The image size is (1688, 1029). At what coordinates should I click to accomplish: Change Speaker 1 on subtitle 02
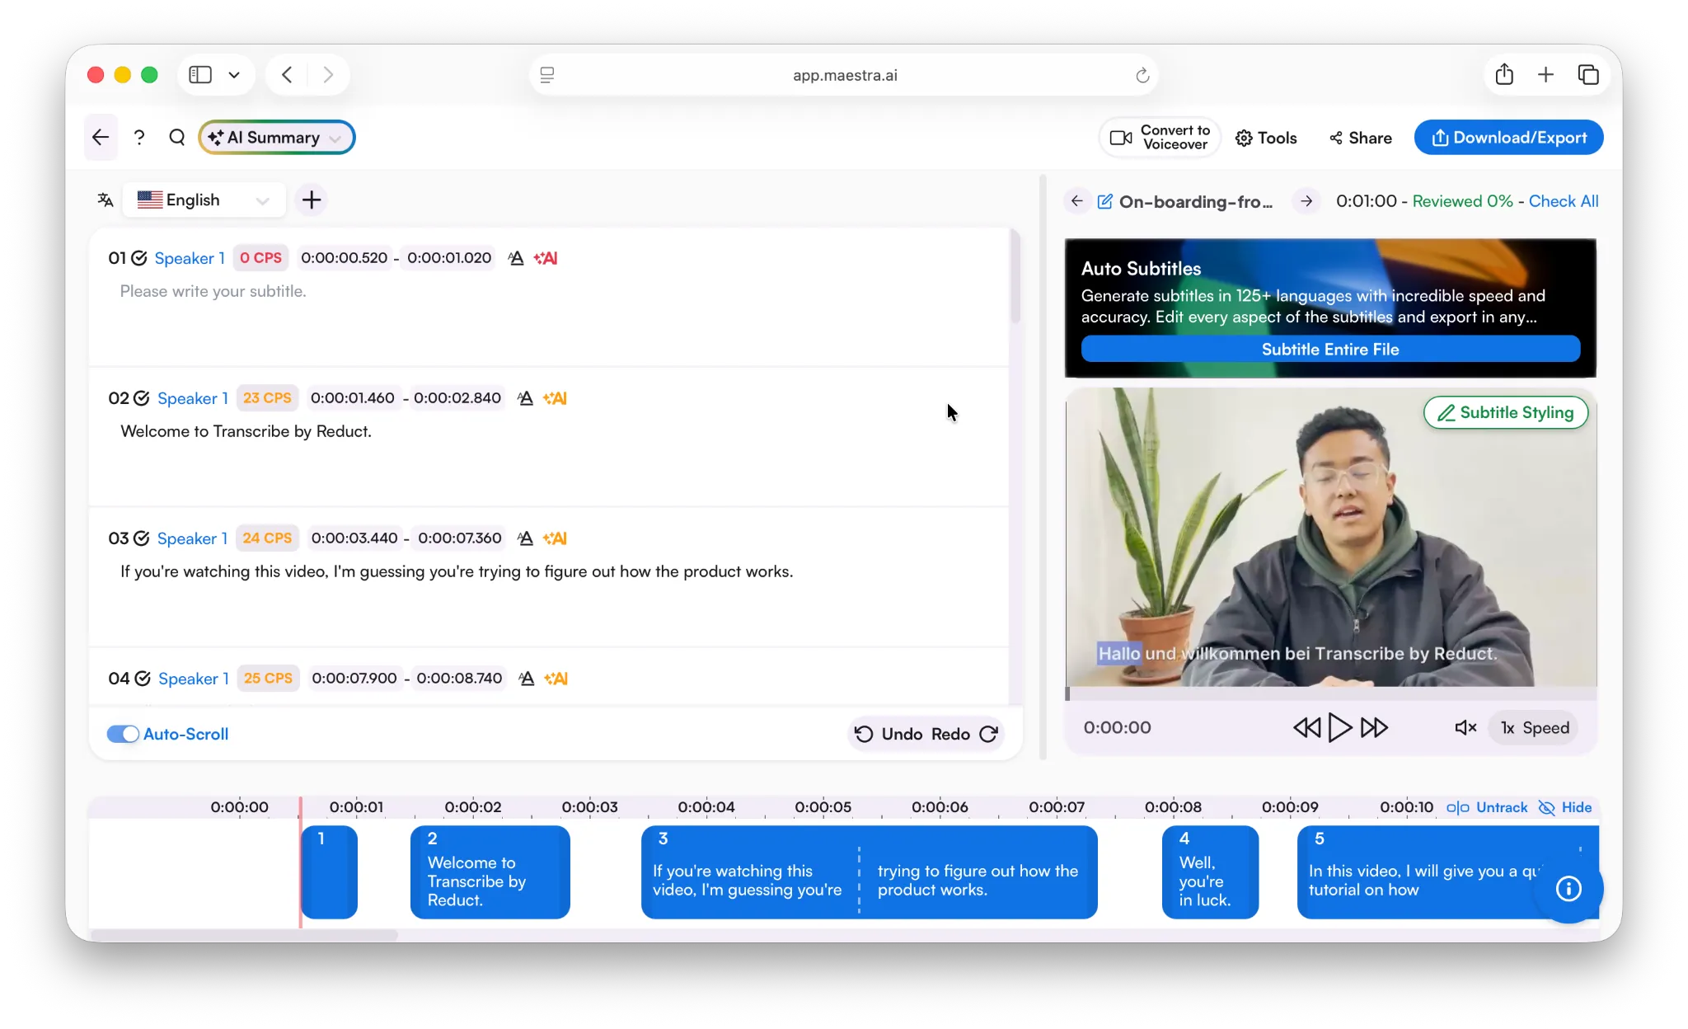point(193,398)
